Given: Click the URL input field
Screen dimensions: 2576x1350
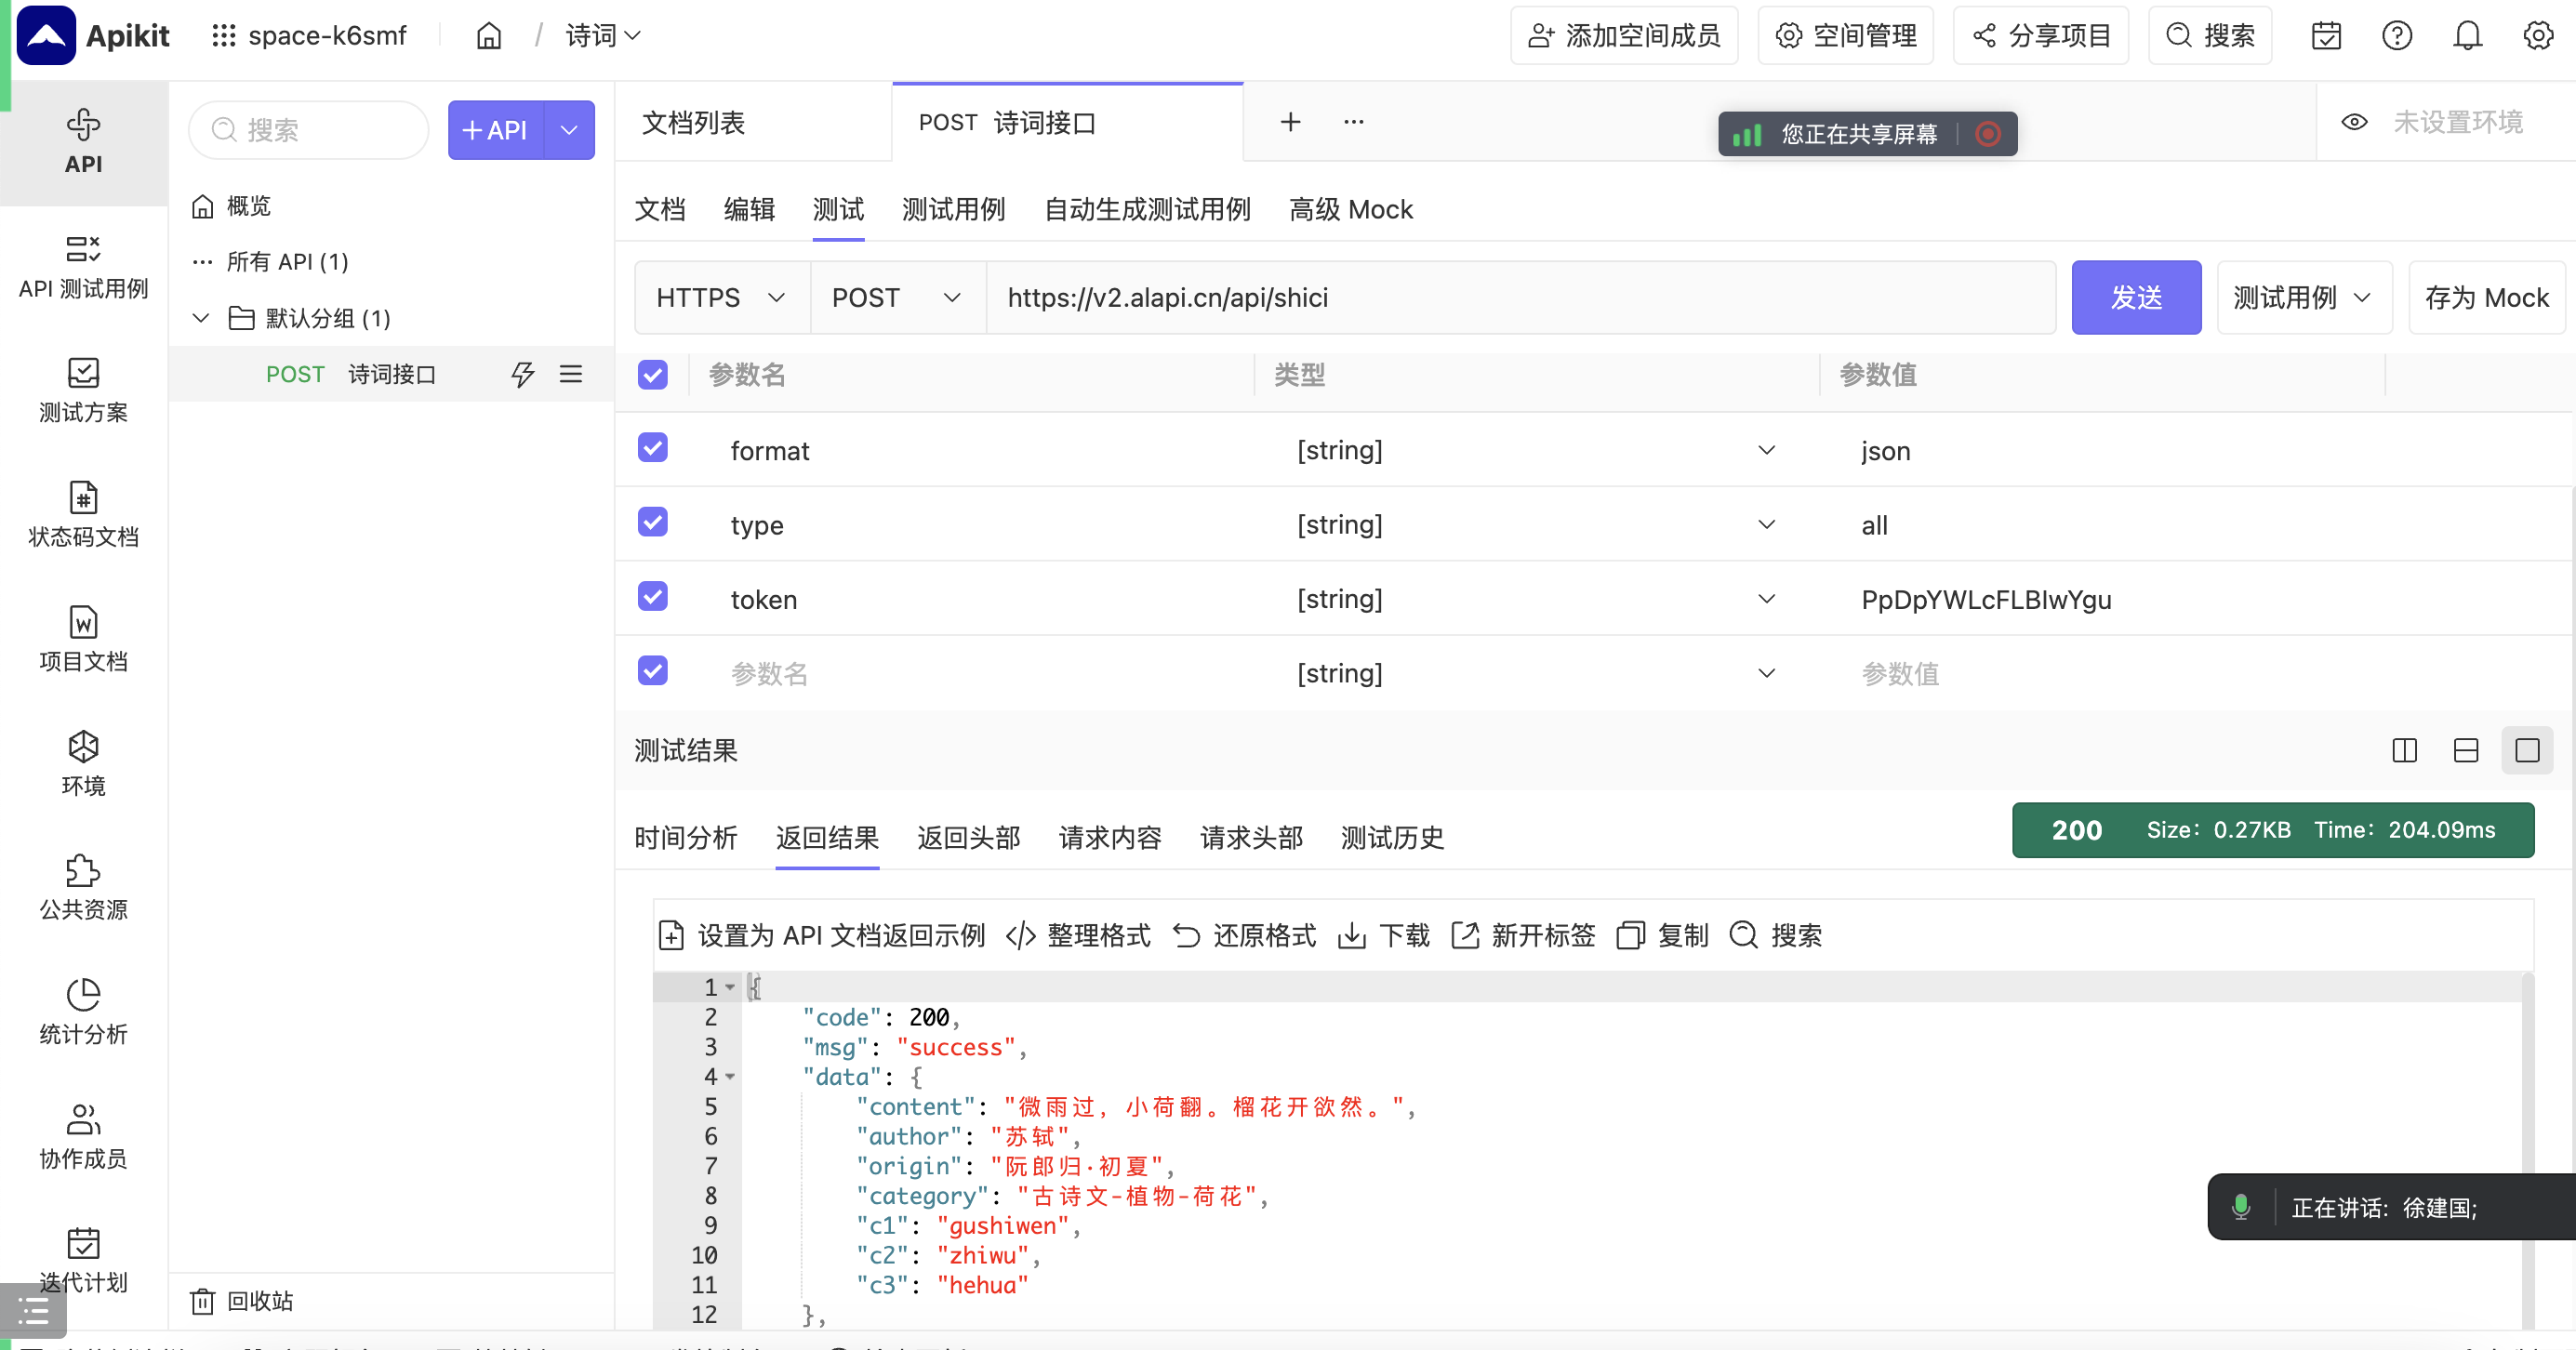Looking at the screenshot, I should pos(1521,298).
